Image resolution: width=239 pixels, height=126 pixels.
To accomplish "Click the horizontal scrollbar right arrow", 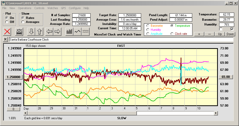I will click(216, 113).
